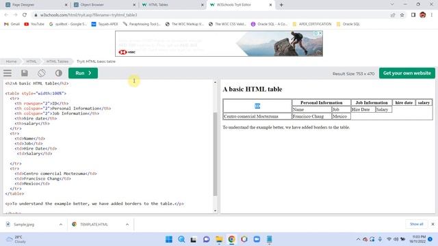Screen dimensions: 438x246
Task: Show hidden system tray icons
Action: [x=358, y=239]
